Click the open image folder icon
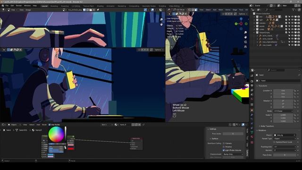The height and width of the screenshot is (170, 302). [91, 10]
